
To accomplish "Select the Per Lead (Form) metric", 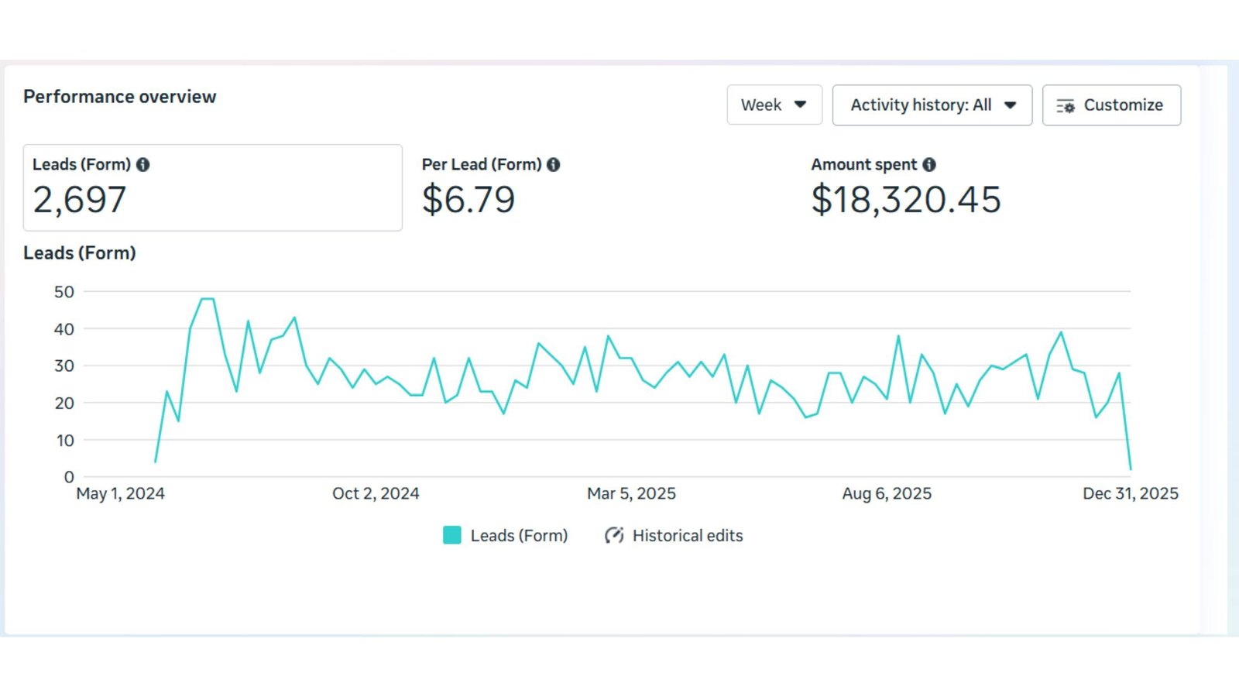I will pyautogui.click(x=488, y=186).
